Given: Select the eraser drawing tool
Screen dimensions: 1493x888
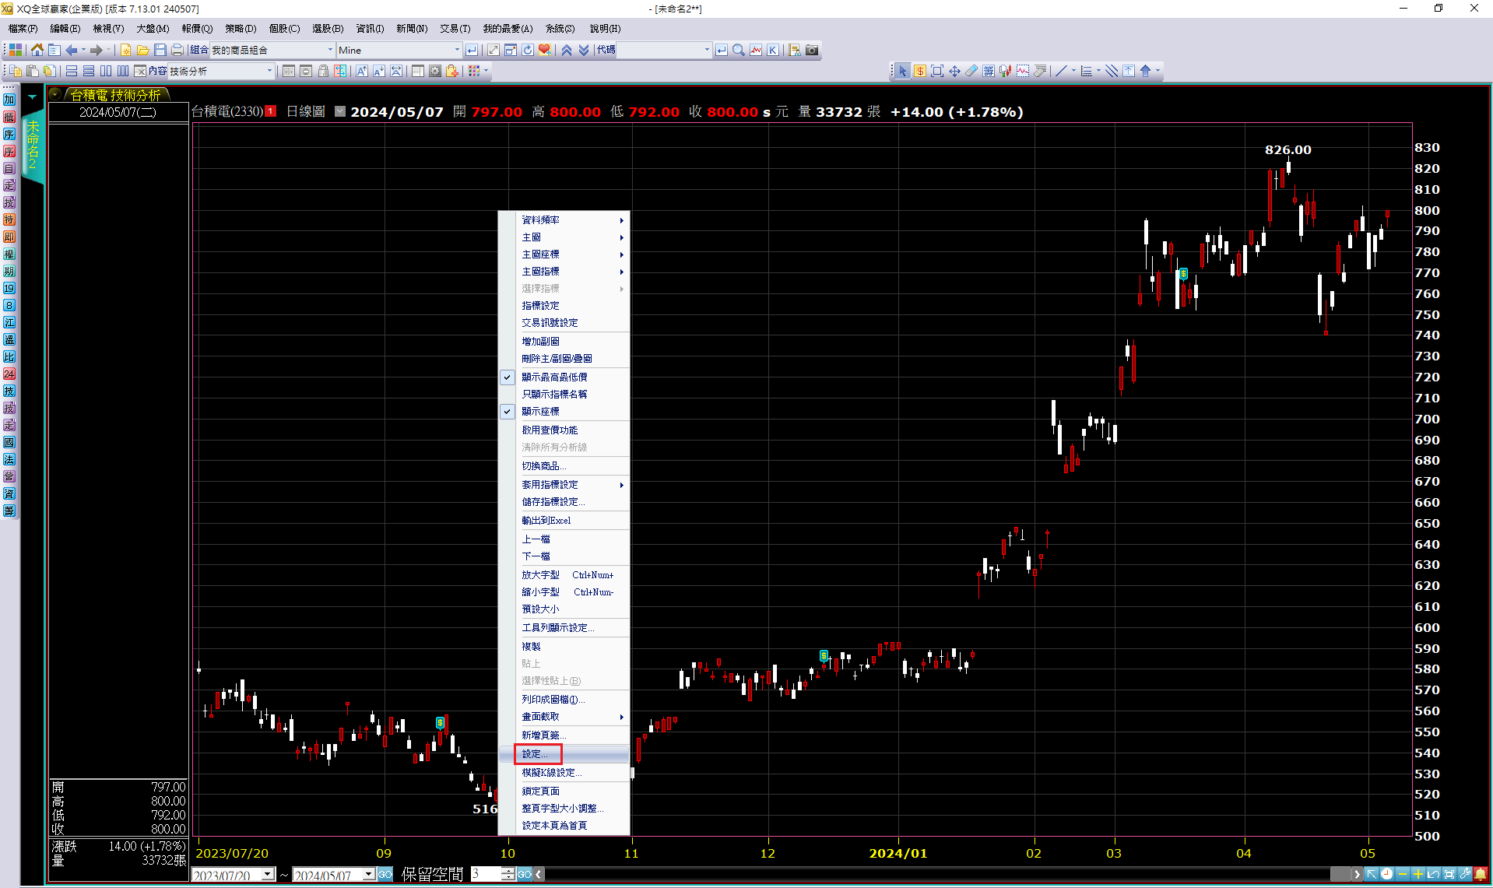Looking at the screenshot, I should tap(971, 71).
